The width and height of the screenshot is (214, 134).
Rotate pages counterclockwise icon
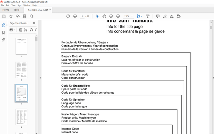[x=31, y=30]
